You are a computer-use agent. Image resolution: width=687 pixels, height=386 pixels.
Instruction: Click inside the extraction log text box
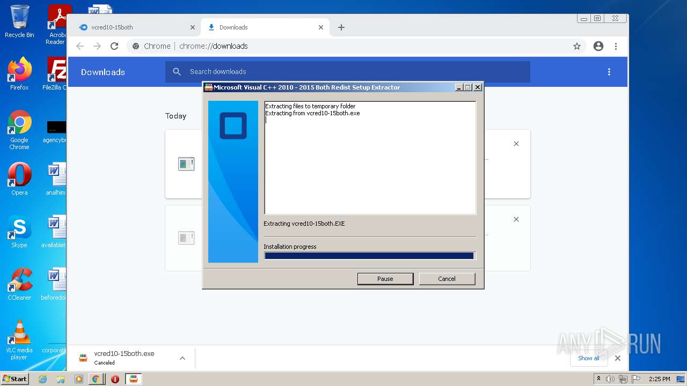tap(370, 158)
